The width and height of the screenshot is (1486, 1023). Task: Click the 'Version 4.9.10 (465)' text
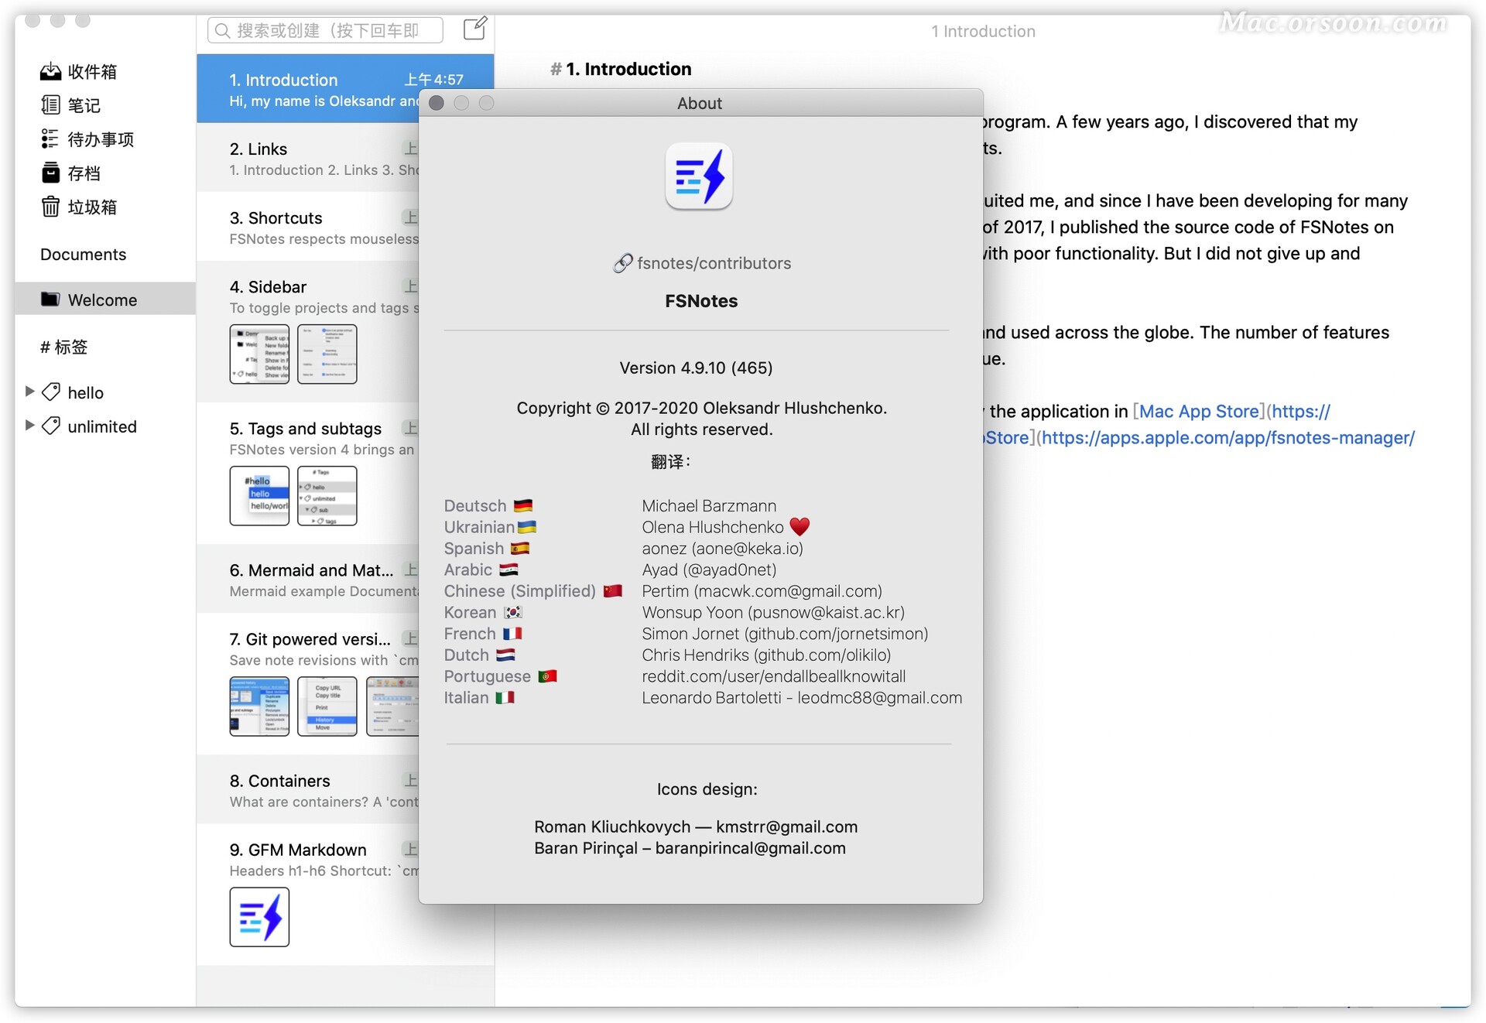(696, 368)
